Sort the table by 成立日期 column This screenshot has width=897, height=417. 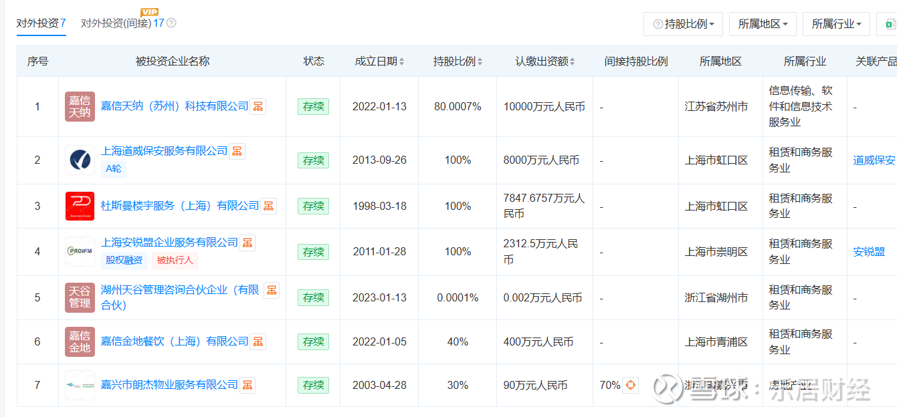point(379,61)
